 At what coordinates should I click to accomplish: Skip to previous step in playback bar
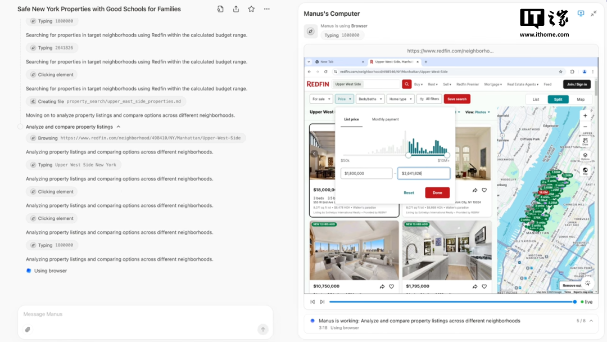(312, 302)
